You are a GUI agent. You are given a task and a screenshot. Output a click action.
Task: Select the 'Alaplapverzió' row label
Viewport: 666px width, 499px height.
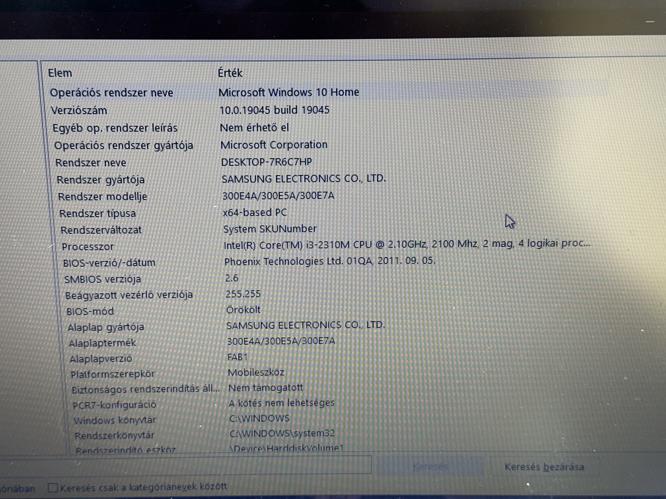pyautogui.click(x=101, y=359)
